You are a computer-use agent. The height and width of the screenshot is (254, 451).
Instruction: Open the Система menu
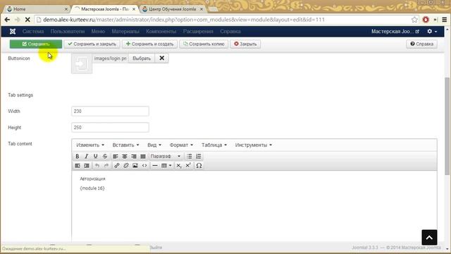33,31
